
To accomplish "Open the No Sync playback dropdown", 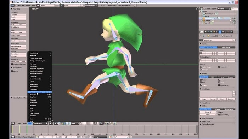I will click(x=100, y=137).
